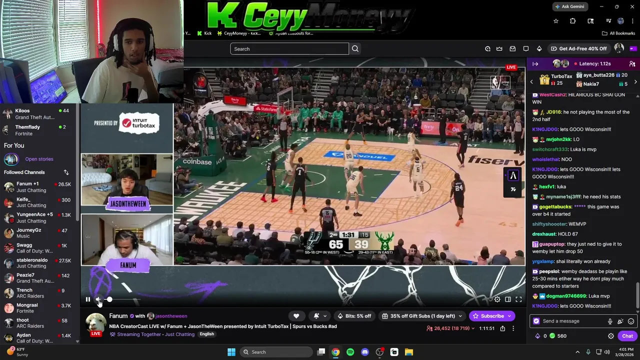This screenshot has height=360, width=640.
Task: Click Get Ad-Free 40% Off button
Action: click(579, 48)
